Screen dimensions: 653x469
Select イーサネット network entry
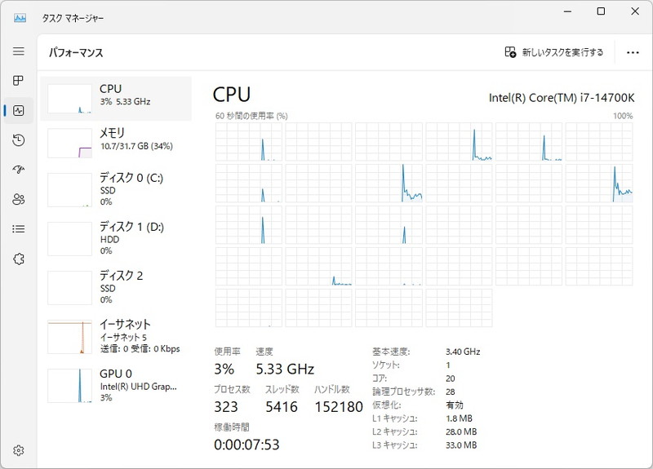coord(116,336)
